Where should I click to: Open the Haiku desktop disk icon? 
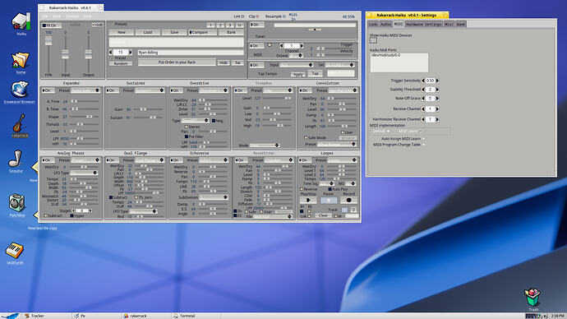[x=21, y=21]
